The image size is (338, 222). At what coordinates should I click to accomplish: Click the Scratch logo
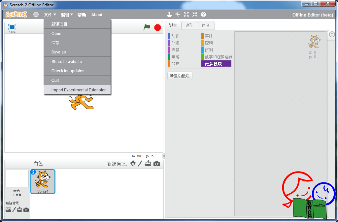coord(16,15)
